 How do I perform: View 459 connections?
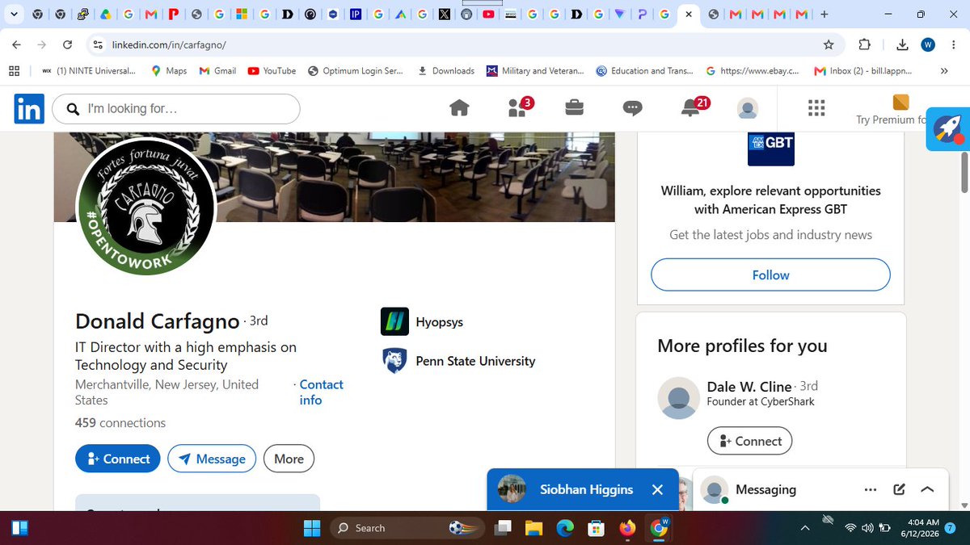pos(120,422)
